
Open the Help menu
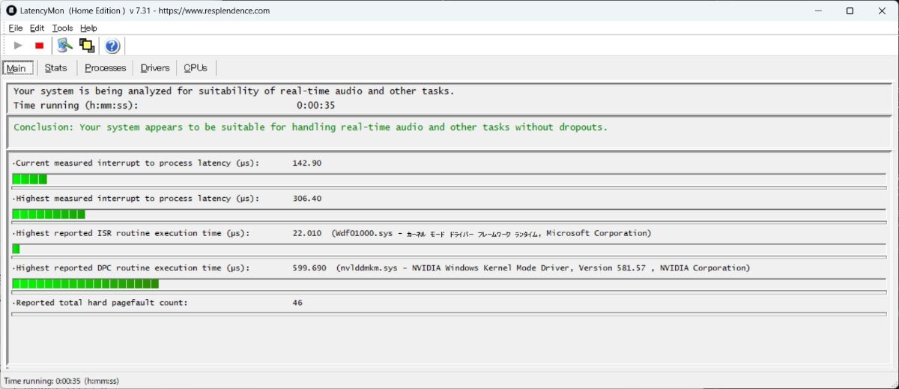[x=88, y=28]
